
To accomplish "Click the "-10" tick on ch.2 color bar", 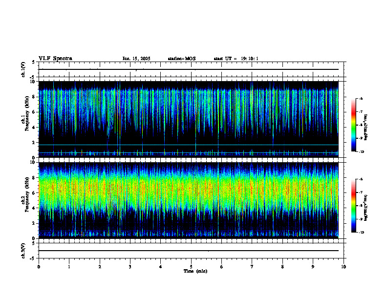I will pos(362,233).
